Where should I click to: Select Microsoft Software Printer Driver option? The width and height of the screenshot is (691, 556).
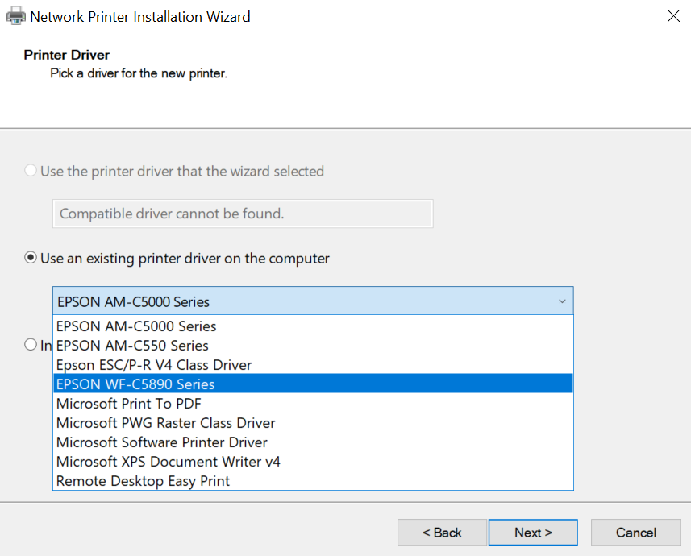point(161,442)
